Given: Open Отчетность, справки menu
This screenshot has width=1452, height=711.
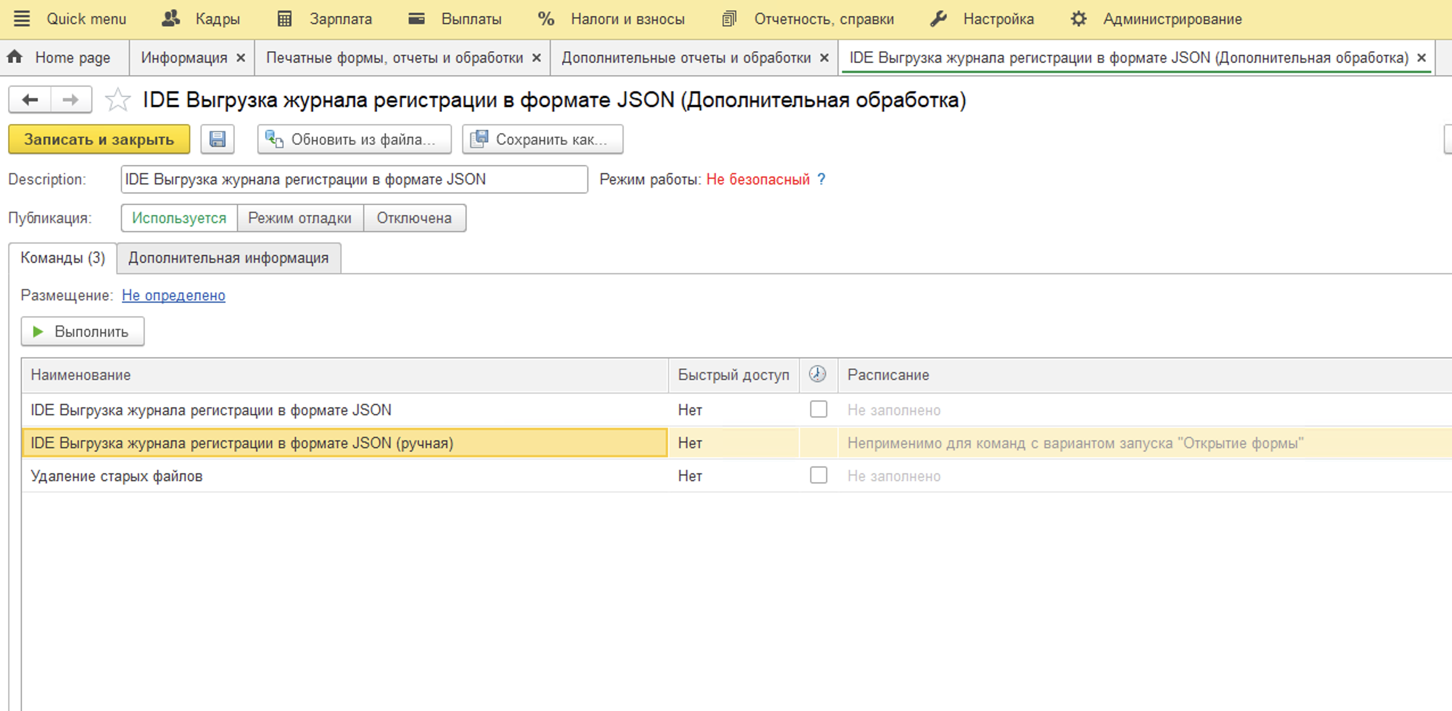Looking at the screenshot, I should coord(823,18).
